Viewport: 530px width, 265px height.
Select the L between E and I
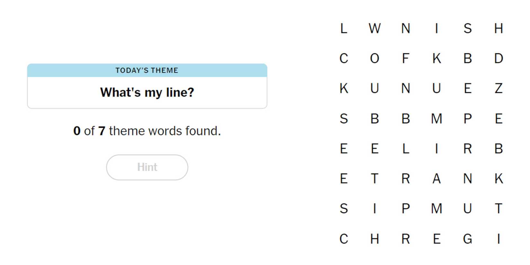[405, 149]
